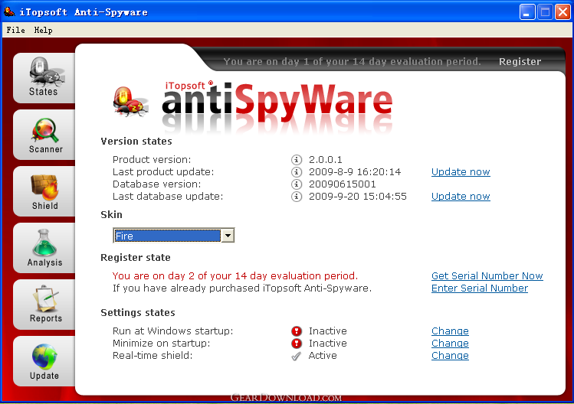Click Update now for last product update
Viewport: 574px width, 404px height.
[x=461, y=172]
